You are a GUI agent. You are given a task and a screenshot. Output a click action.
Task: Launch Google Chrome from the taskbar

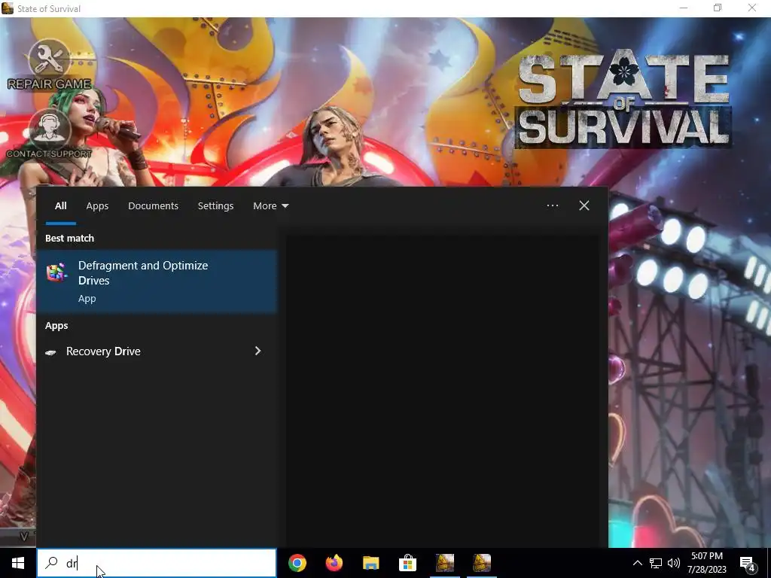pos(297,563)
